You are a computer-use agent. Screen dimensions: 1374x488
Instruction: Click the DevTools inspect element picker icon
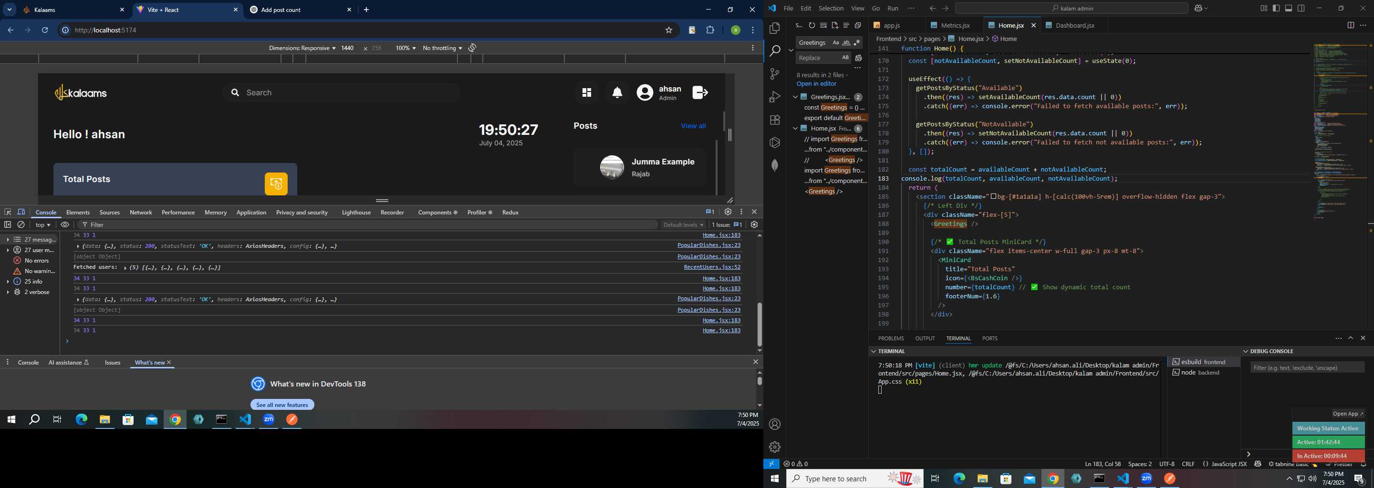[x=8, y=212]
